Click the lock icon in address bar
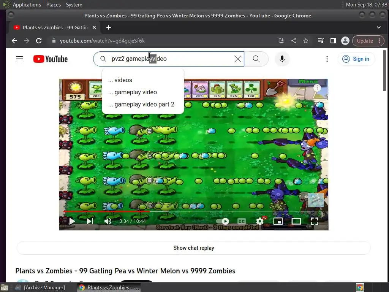Screen dimensions: 389x292 point(54,41)
